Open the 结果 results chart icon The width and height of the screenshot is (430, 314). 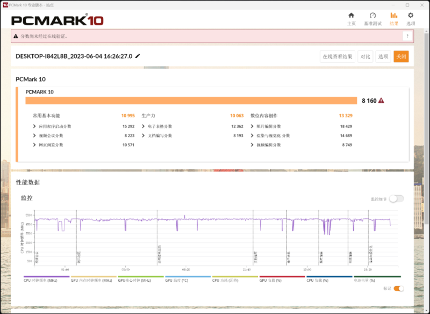tap(393, 16)
